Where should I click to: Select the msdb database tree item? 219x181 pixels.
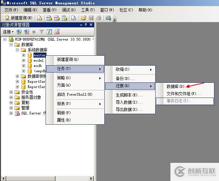coord(38,66)
